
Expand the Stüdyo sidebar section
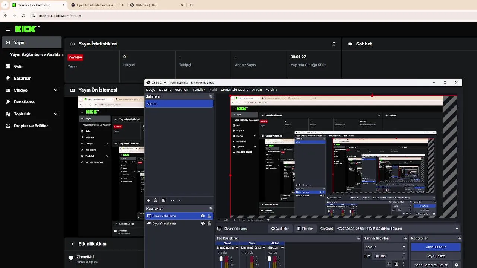click(x=56, y=90)
